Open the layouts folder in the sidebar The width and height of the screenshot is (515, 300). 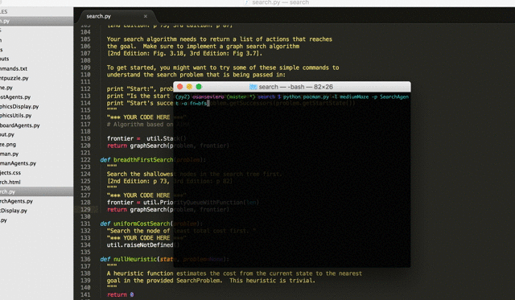pos(4,59)
